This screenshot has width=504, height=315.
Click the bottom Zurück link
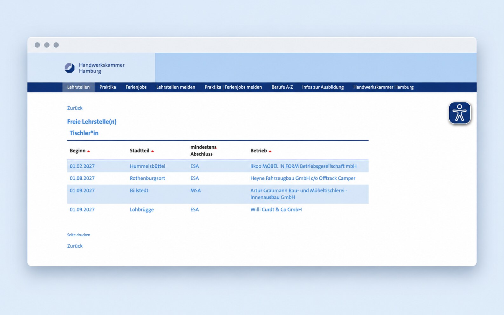tap(75, 246)
